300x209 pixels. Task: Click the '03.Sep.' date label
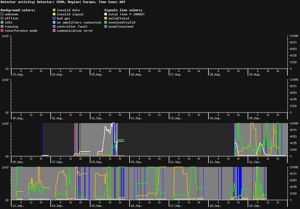176,118
